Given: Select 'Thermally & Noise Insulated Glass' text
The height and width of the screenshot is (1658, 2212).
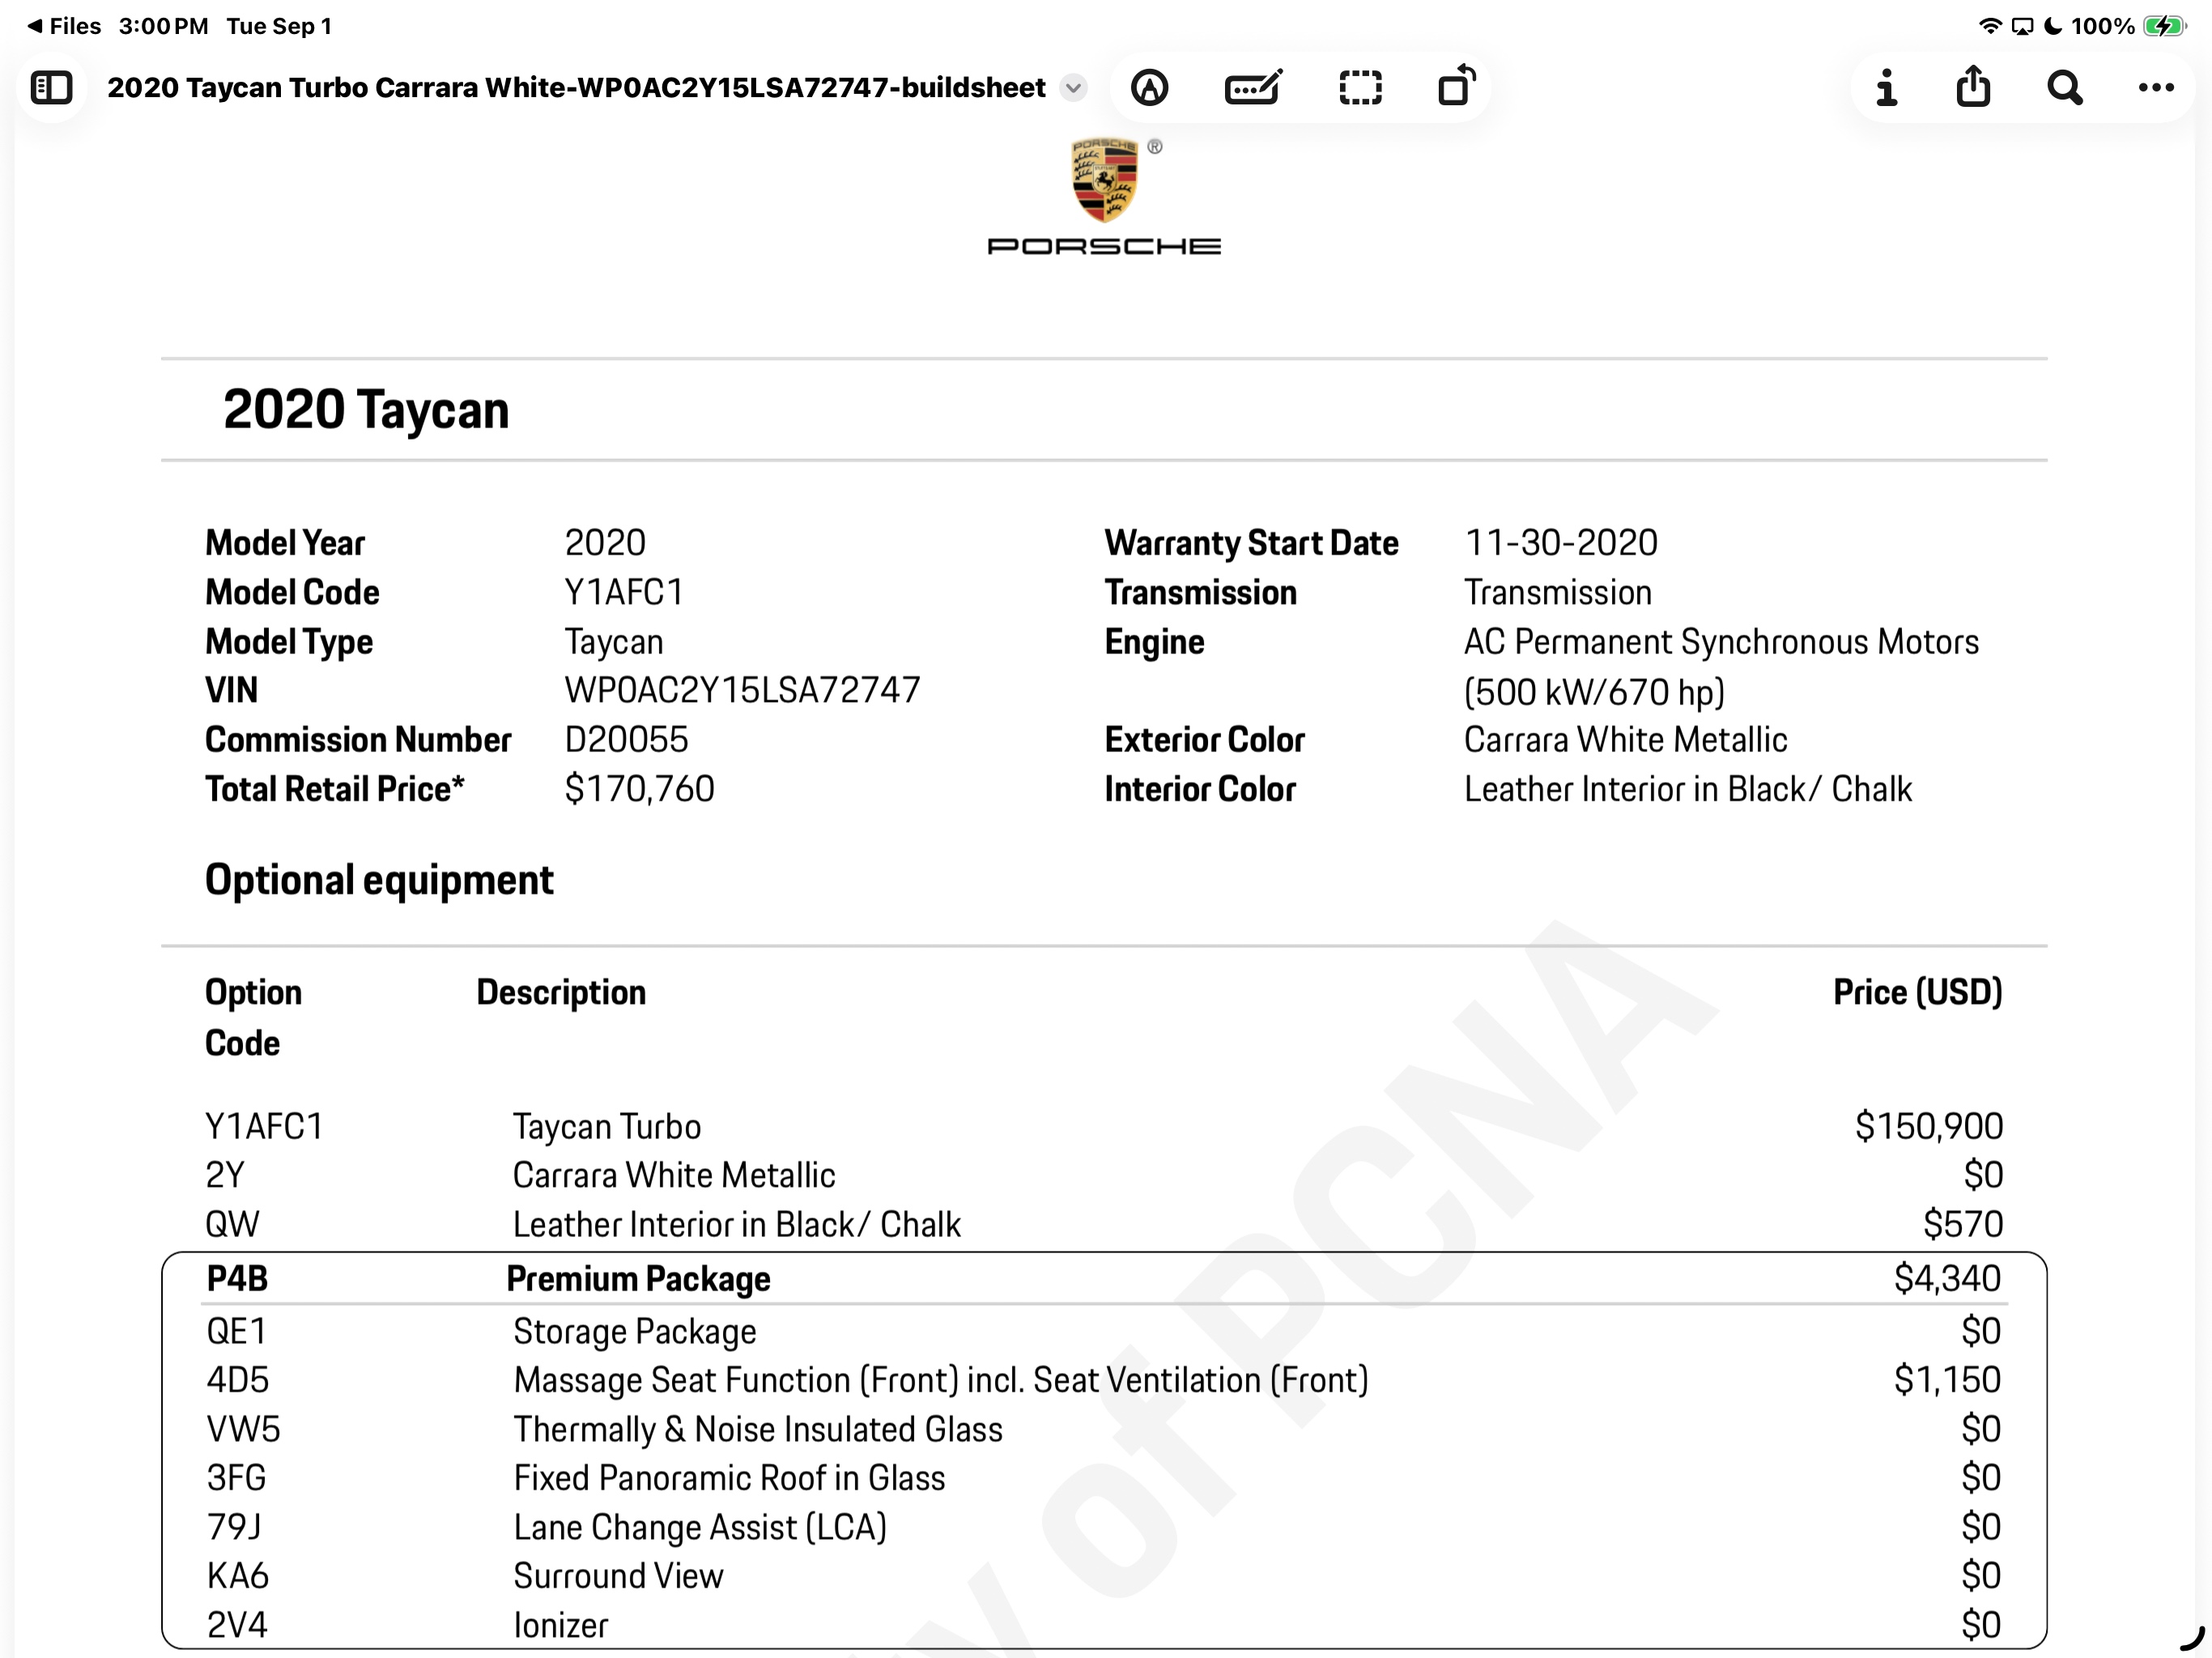Looking at the screenshot, I should pyautogui.click(x=758, y=1430).
